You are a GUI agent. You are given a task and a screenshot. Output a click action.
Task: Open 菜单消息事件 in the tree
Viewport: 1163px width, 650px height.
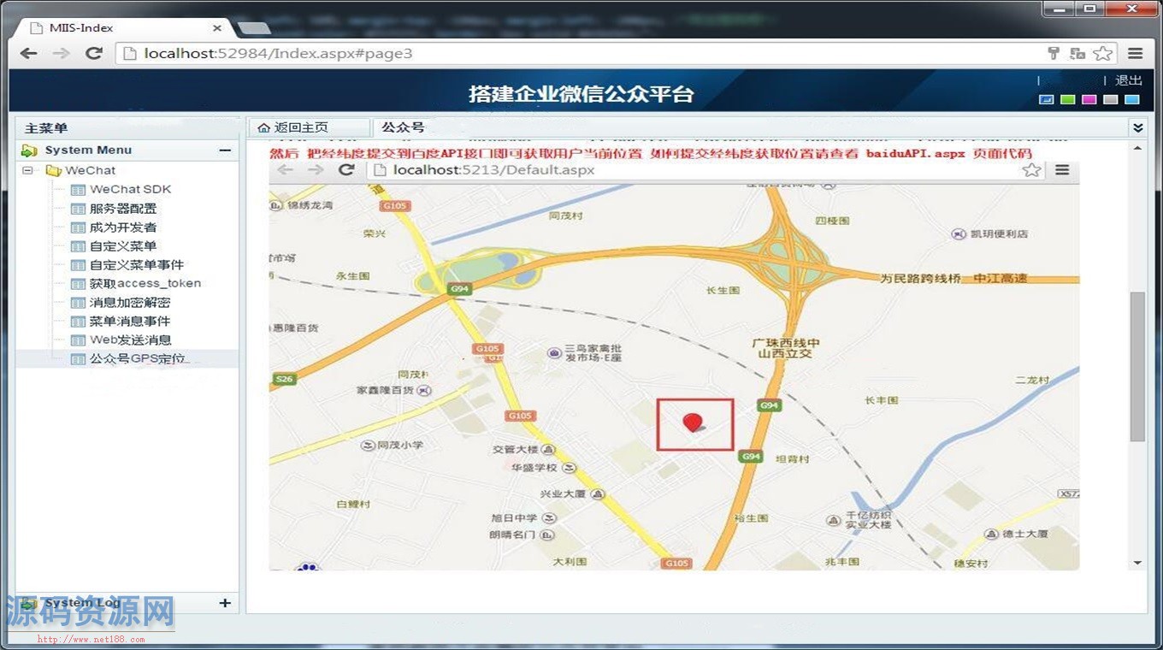[130, 322]
